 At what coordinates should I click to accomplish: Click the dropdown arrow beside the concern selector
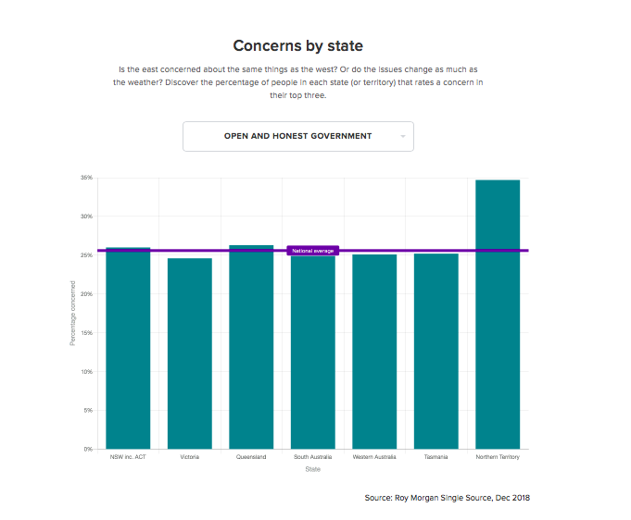[x=403, y=137]
